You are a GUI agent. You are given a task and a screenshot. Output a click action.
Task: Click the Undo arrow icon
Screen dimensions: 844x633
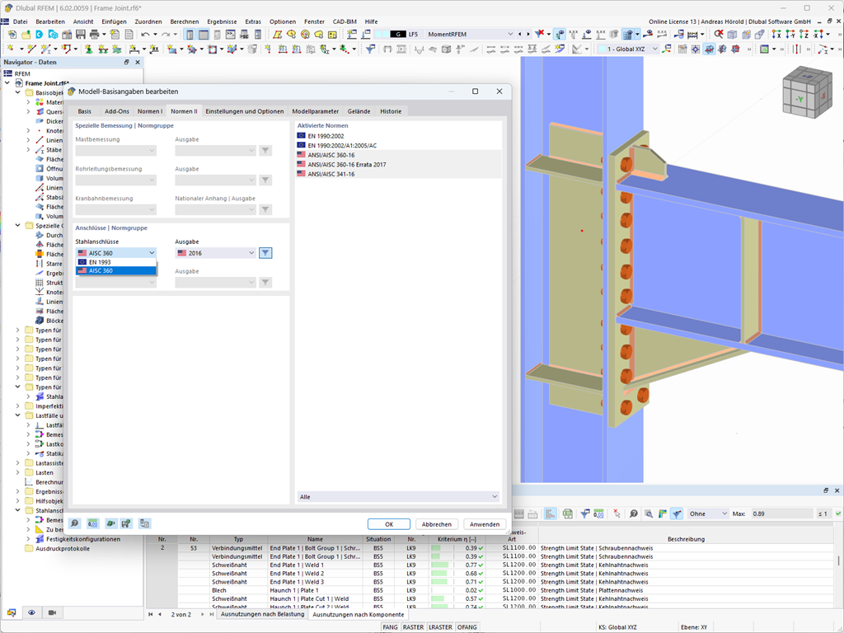coord(145,34)
